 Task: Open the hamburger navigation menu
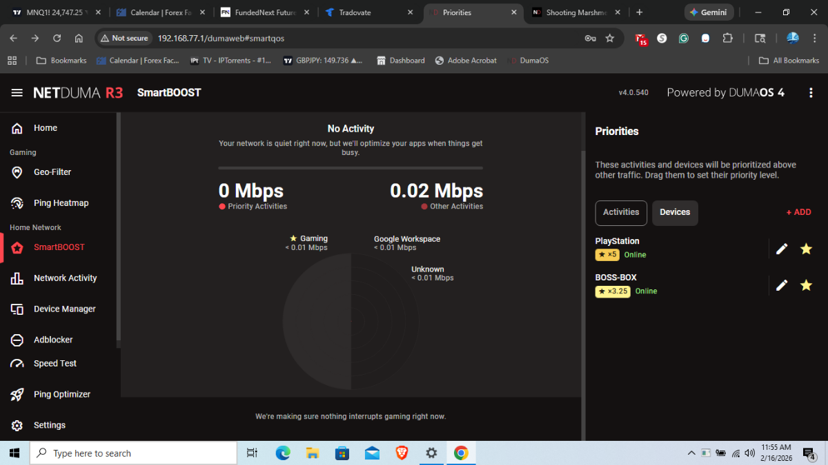point(17,93)
